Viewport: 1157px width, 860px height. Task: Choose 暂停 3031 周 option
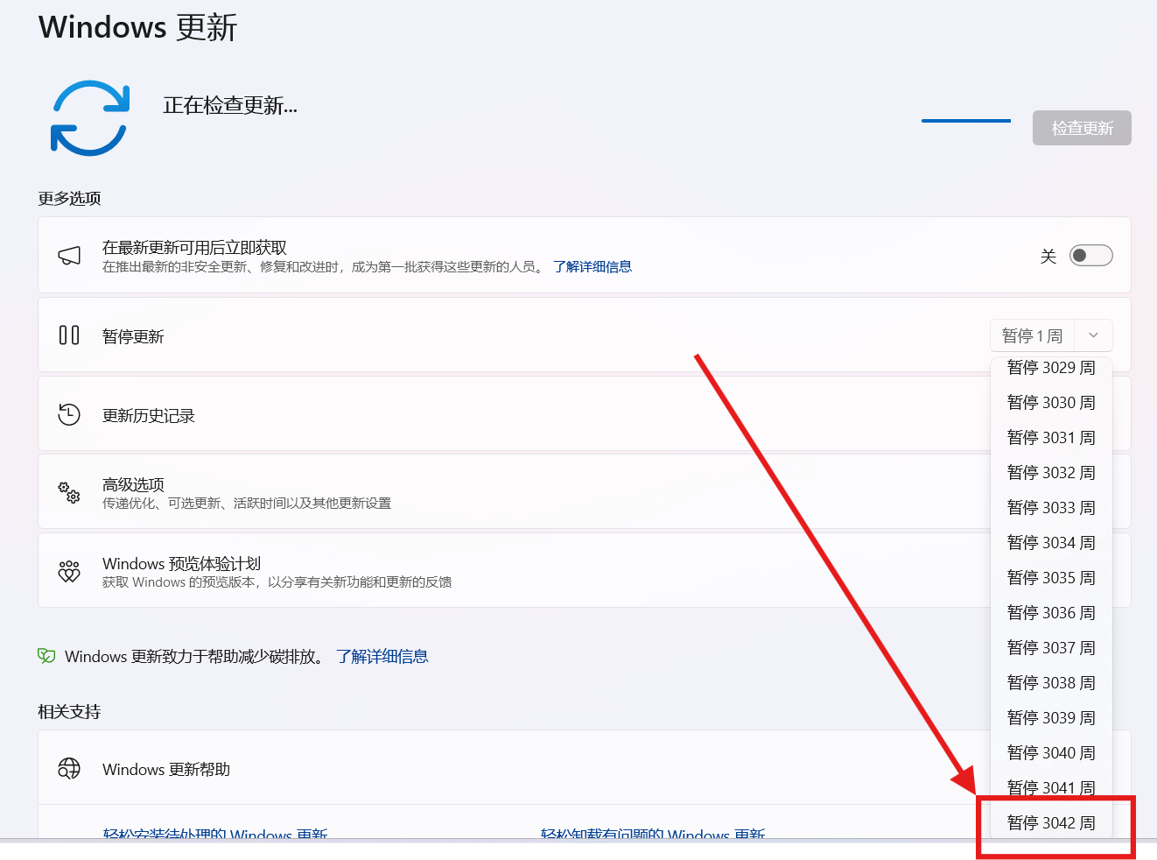tap(1051, 438)
